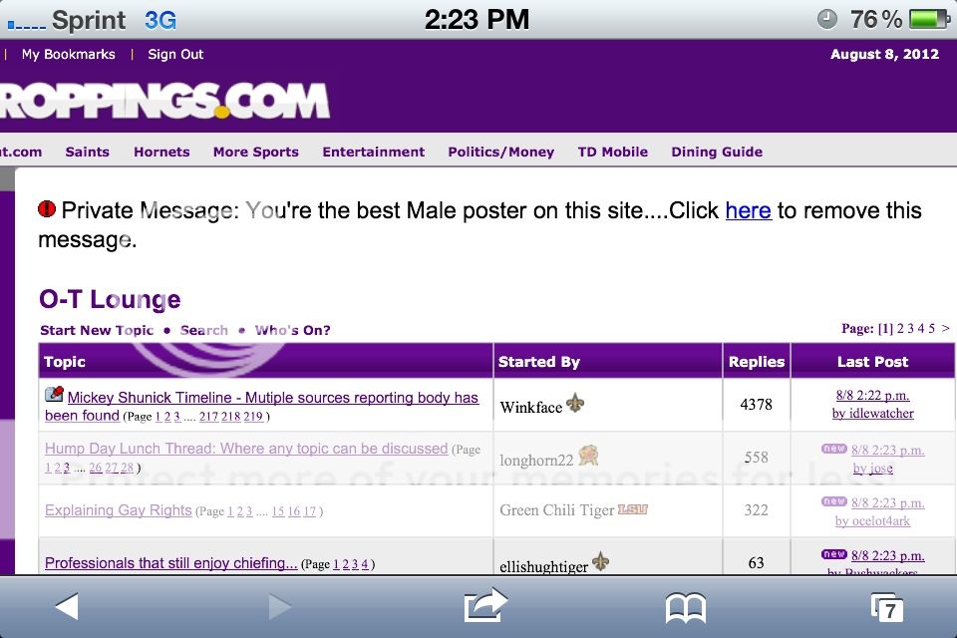This screenshot has width=957, height=638.
Task: Open page 219 of the Mickey Shunick thread
Action: click(253, 417)
